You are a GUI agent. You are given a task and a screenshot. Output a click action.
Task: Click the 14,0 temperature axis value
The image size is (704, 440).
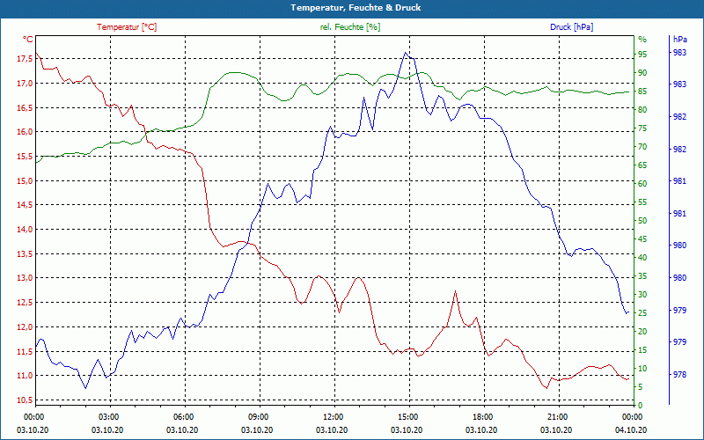[25, 230]
